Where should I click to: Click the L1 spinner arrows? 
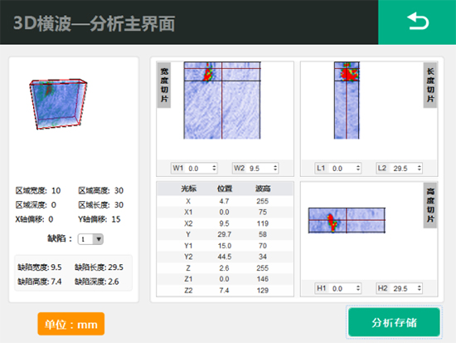358,168
